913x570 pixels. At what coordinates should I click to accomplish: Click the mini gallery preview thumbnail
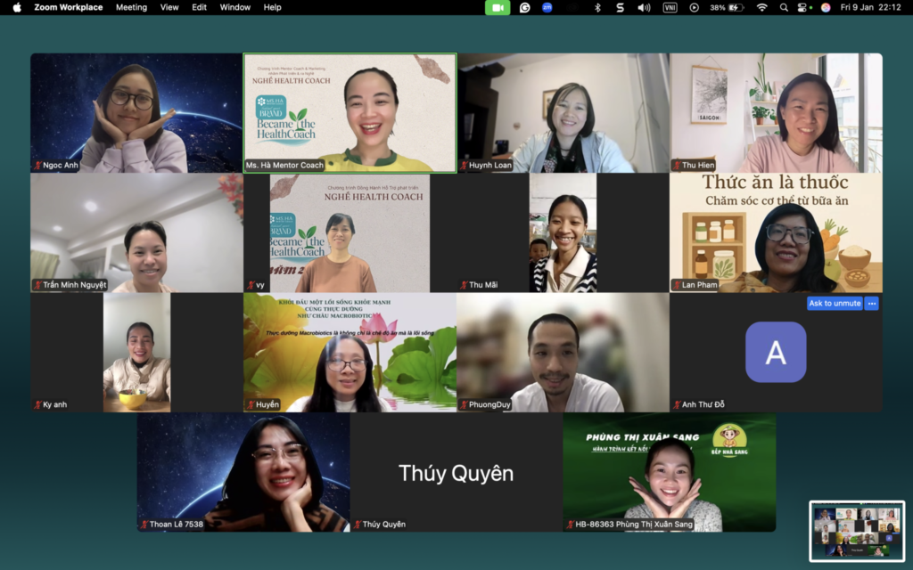(857, 531)
